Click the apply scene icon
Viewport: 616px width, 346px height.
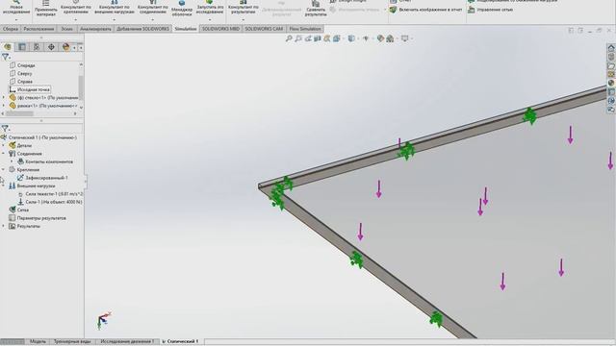[x=390, y=38]
